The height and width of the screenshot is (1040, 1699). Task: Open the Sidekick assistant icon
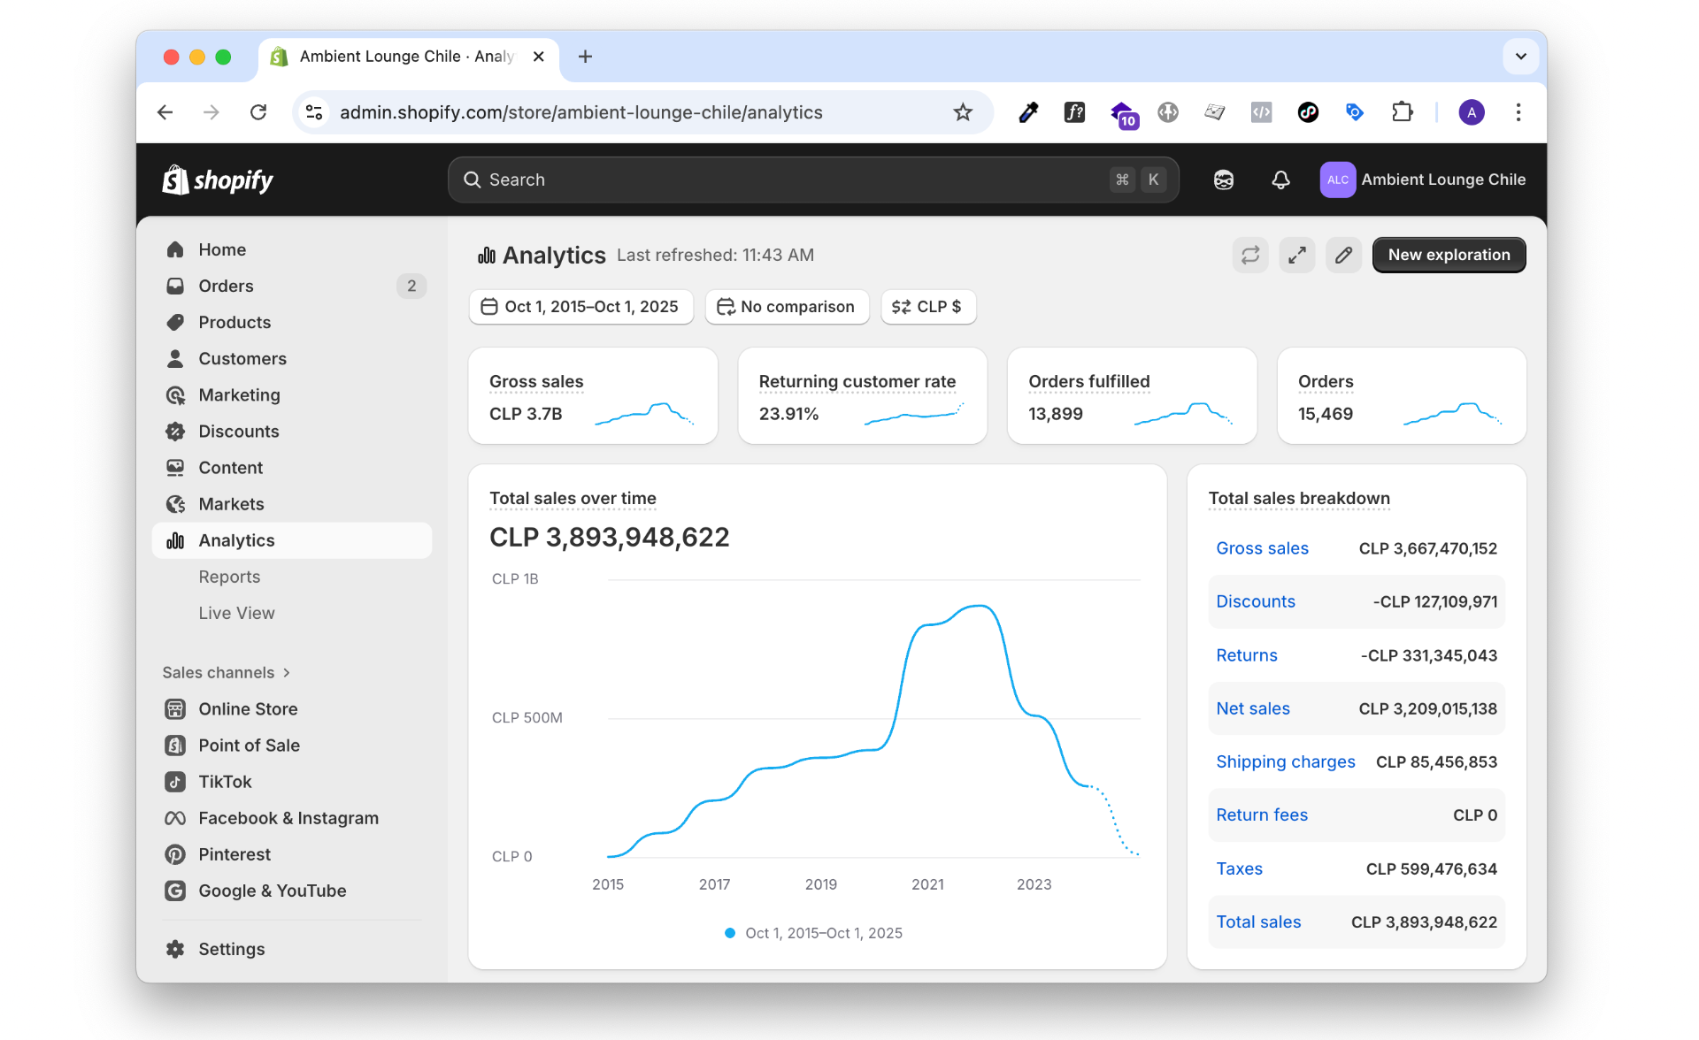coord(1223,180)
